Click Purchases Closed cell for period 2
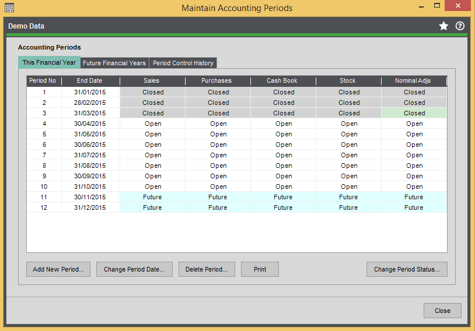Viewport: 475px width, 331px height. pyautogui.click(x=218, y=103)
